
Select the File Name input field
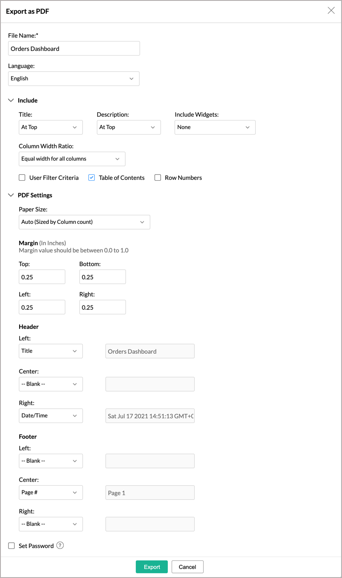(74, 48)
